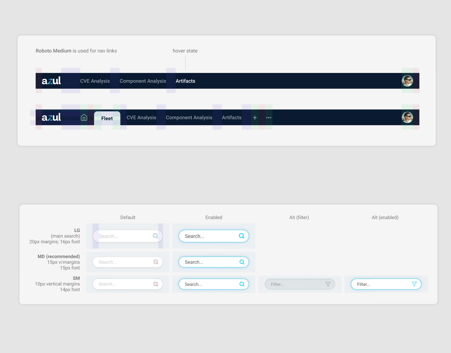Click the 'SM' size label

click(76, 278)
